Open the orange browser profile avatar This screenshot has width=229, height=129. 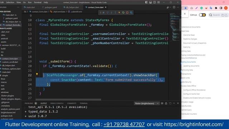226,8
